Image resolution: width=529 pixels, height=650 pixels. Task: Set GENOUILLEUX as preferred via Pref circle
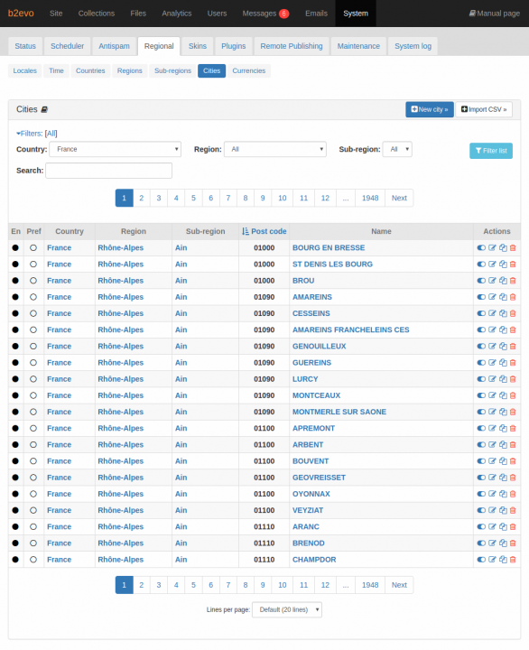pos(33,347)
